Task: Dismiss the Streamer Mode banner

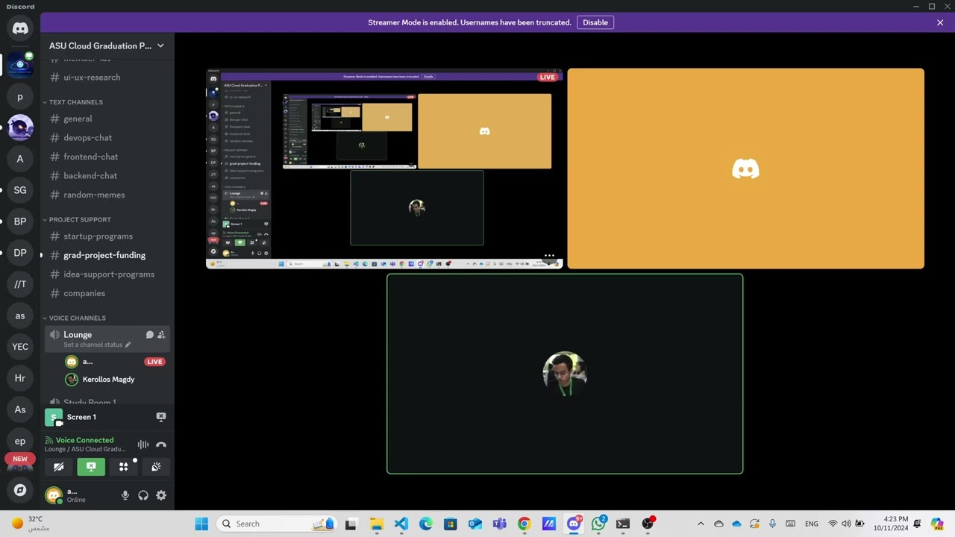Action: 940,22
